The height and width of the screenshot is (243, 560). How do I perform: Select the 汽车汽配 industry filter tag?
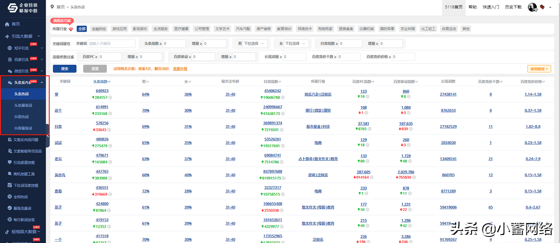(x=243, y=29)
